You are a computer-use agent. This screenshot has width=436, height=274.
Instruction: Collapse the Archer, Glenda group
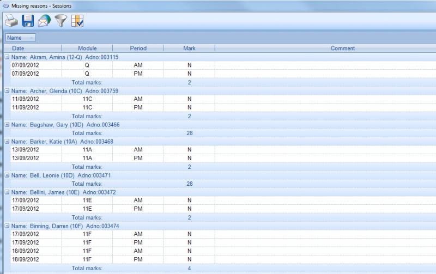click(7, 91)
